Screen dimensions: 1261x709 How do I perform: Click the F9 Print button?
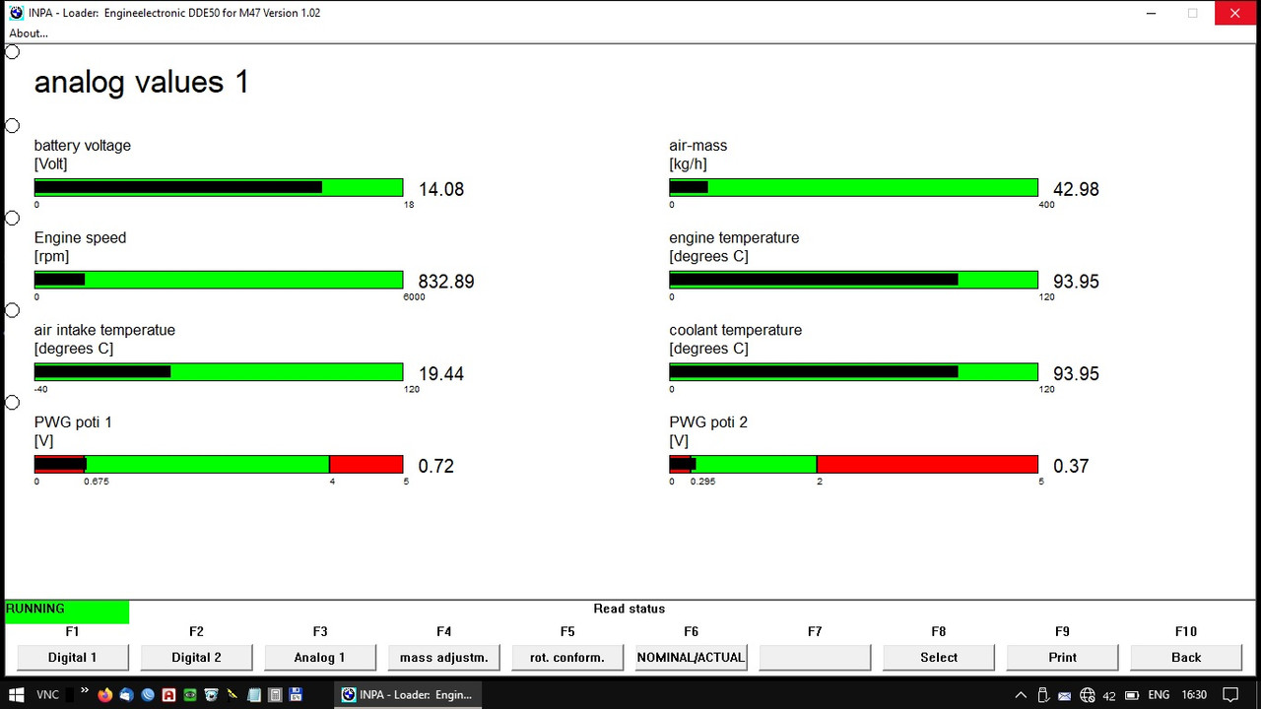tap(1062, 657)
